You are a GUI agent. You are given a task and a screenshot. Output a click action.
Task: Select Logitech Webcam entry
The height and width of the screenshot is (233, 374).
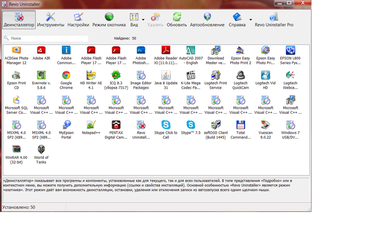click(x=290, y=80)
